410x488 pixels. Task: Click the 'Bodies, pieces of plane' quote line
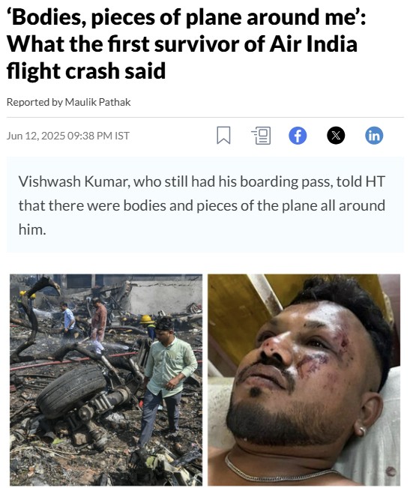(x=187, y=16)
